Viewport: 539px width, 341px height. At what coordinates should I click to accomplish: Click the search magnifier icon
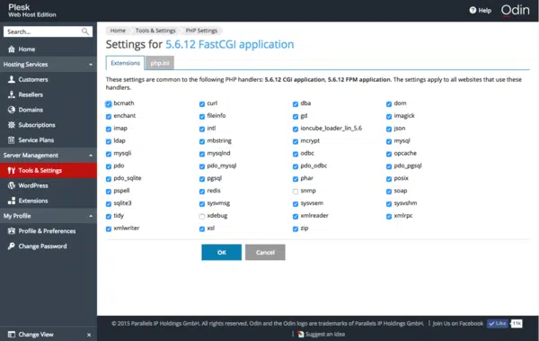coord(85,31)
